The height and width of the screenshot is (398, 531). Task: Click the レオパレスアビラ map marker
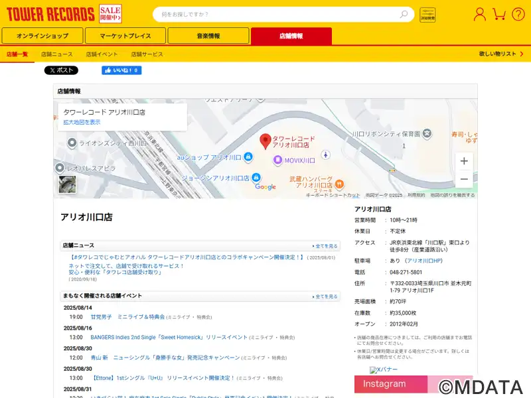pyautogui.click(x=60, y=168)
